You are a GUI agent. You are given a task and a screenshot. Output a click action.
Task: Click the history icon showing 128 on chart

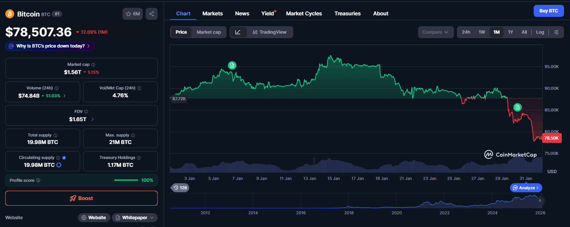pos(180,188)
